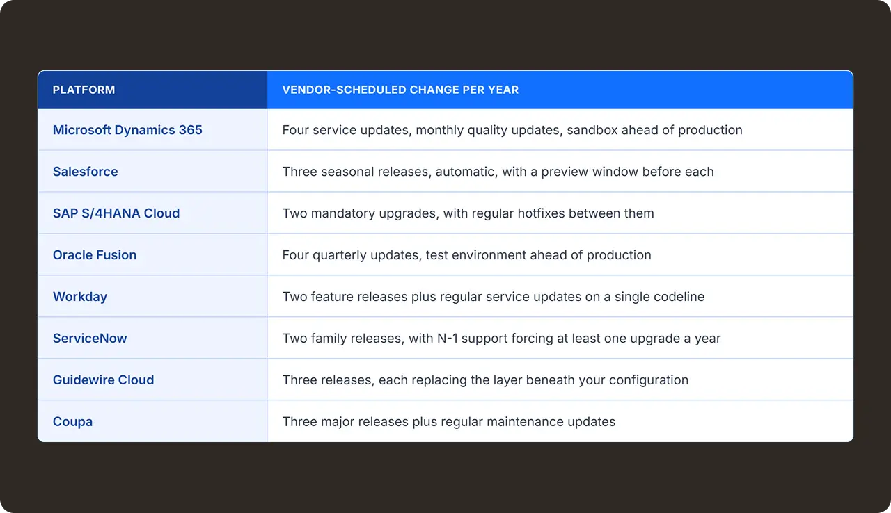891x513 pixels.
Task: Select the SAP S/4HANA Cloud cell
Action: pyautogui.click(x=152, y=213)
